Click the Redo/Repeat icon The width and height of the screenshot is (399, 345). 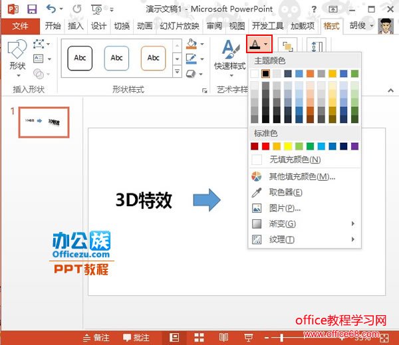(x=77, y=9)
